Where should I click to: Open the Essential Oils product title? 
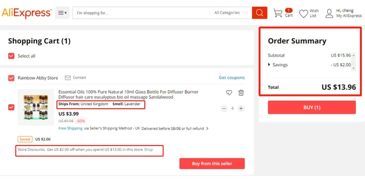pyautogui.click(x=128, y=95)
